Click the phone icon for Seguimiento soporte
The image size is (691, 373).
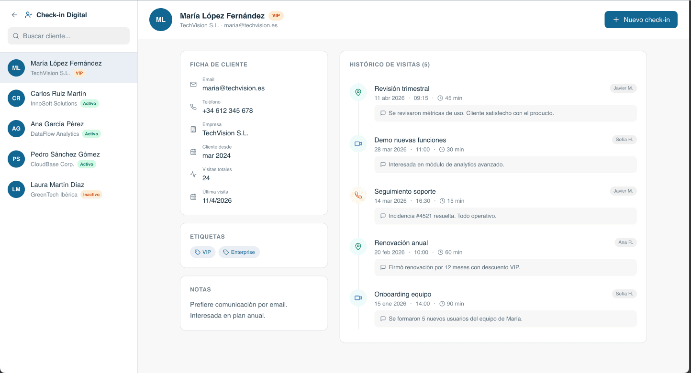(x=358, y=195)
